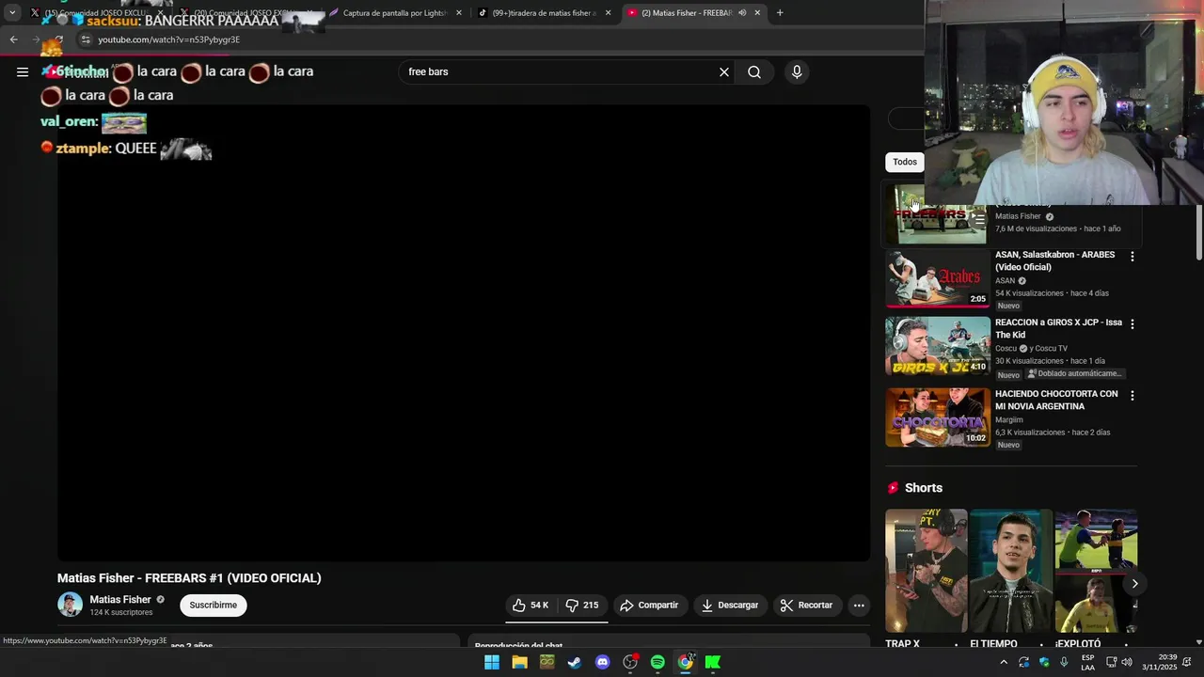This screenshot has height=677, width=1204.
Task: View site information icon in address bar
Action: pos(86,39)
